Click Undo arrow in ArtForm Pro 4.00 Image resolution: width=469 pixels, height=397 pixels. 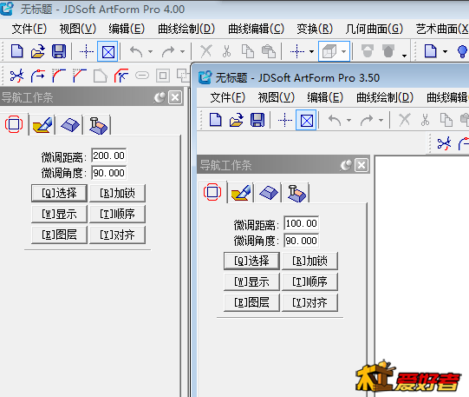[136, 51]
